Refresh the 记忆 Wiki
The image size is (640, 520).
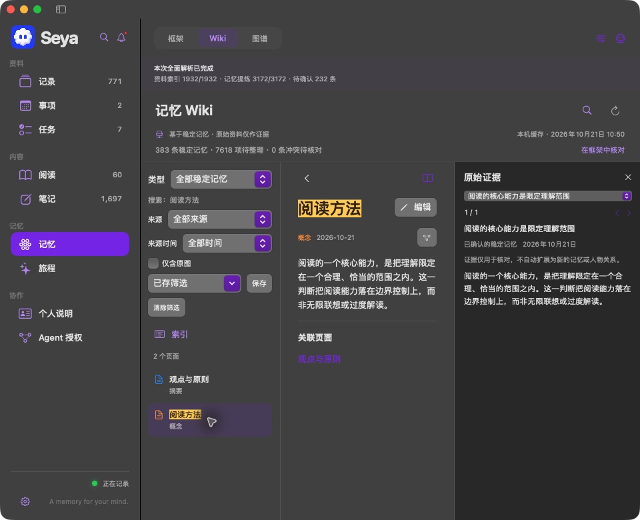tap(615, 111)
